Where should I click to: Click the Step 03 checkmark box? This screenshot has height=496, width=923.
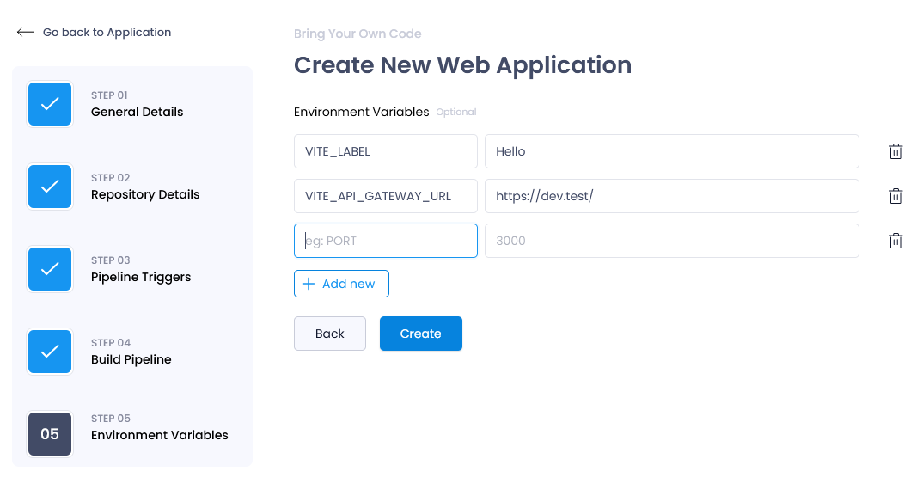point(50,269)
